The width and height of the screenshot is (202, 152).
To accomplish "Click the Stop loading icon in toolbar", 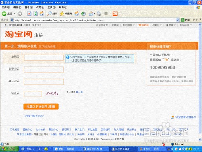I will (29, 13).
